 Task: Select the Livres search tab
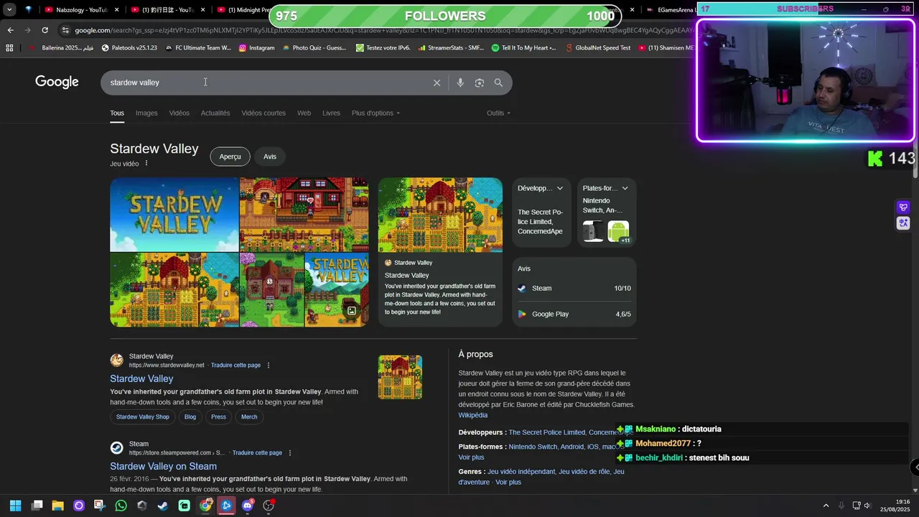coord(331,113)
